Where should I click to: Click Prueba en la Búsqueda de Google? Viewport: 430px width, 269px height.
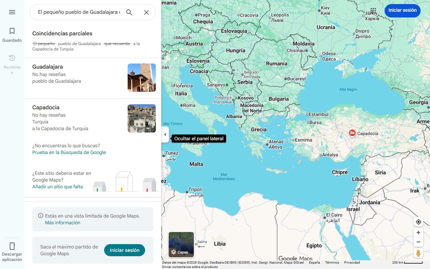pos(69,152)
